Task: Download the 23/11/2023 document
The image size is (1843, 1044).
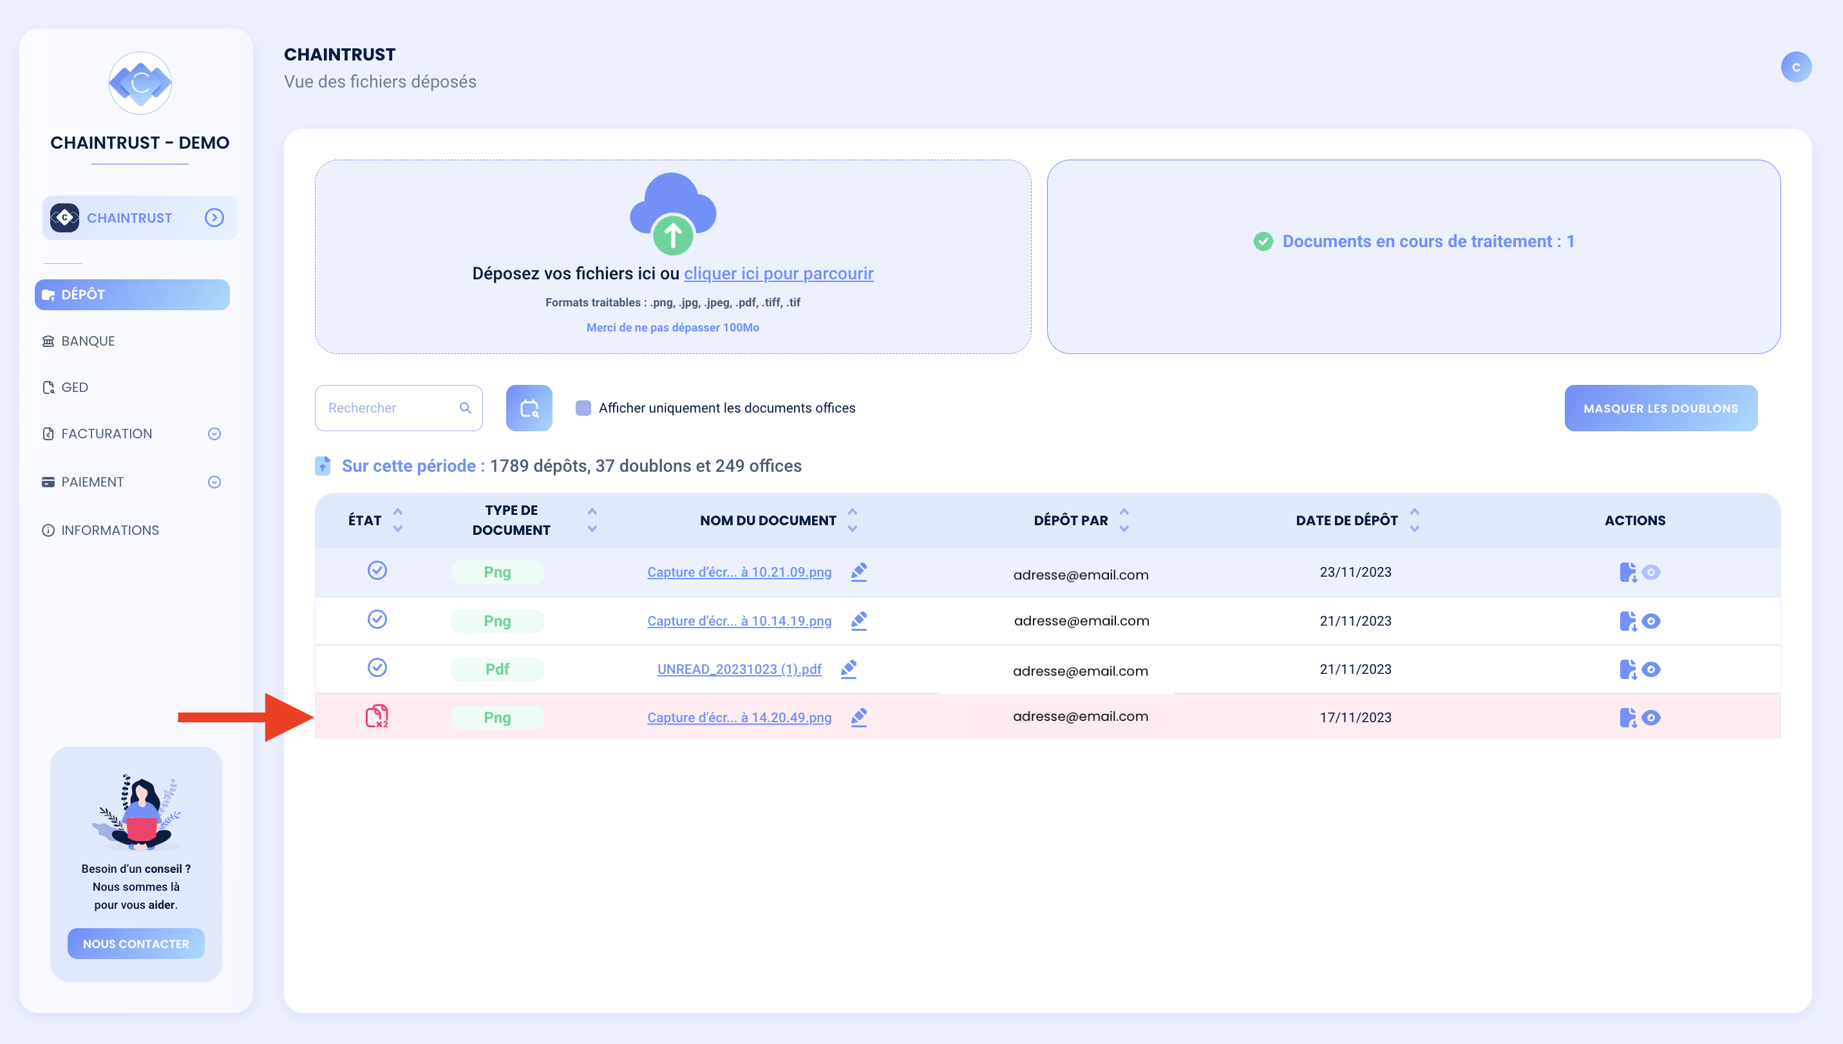Action: click(1628, 572)
